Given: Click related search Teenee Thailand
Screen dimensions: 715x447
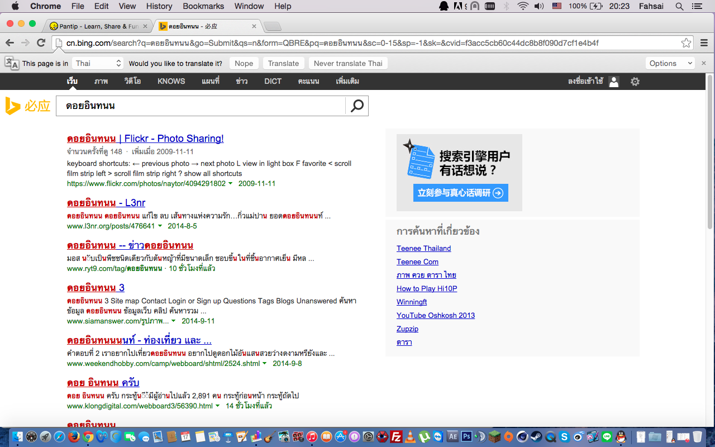Looking at the screenshot, I should tap(423, 249).
